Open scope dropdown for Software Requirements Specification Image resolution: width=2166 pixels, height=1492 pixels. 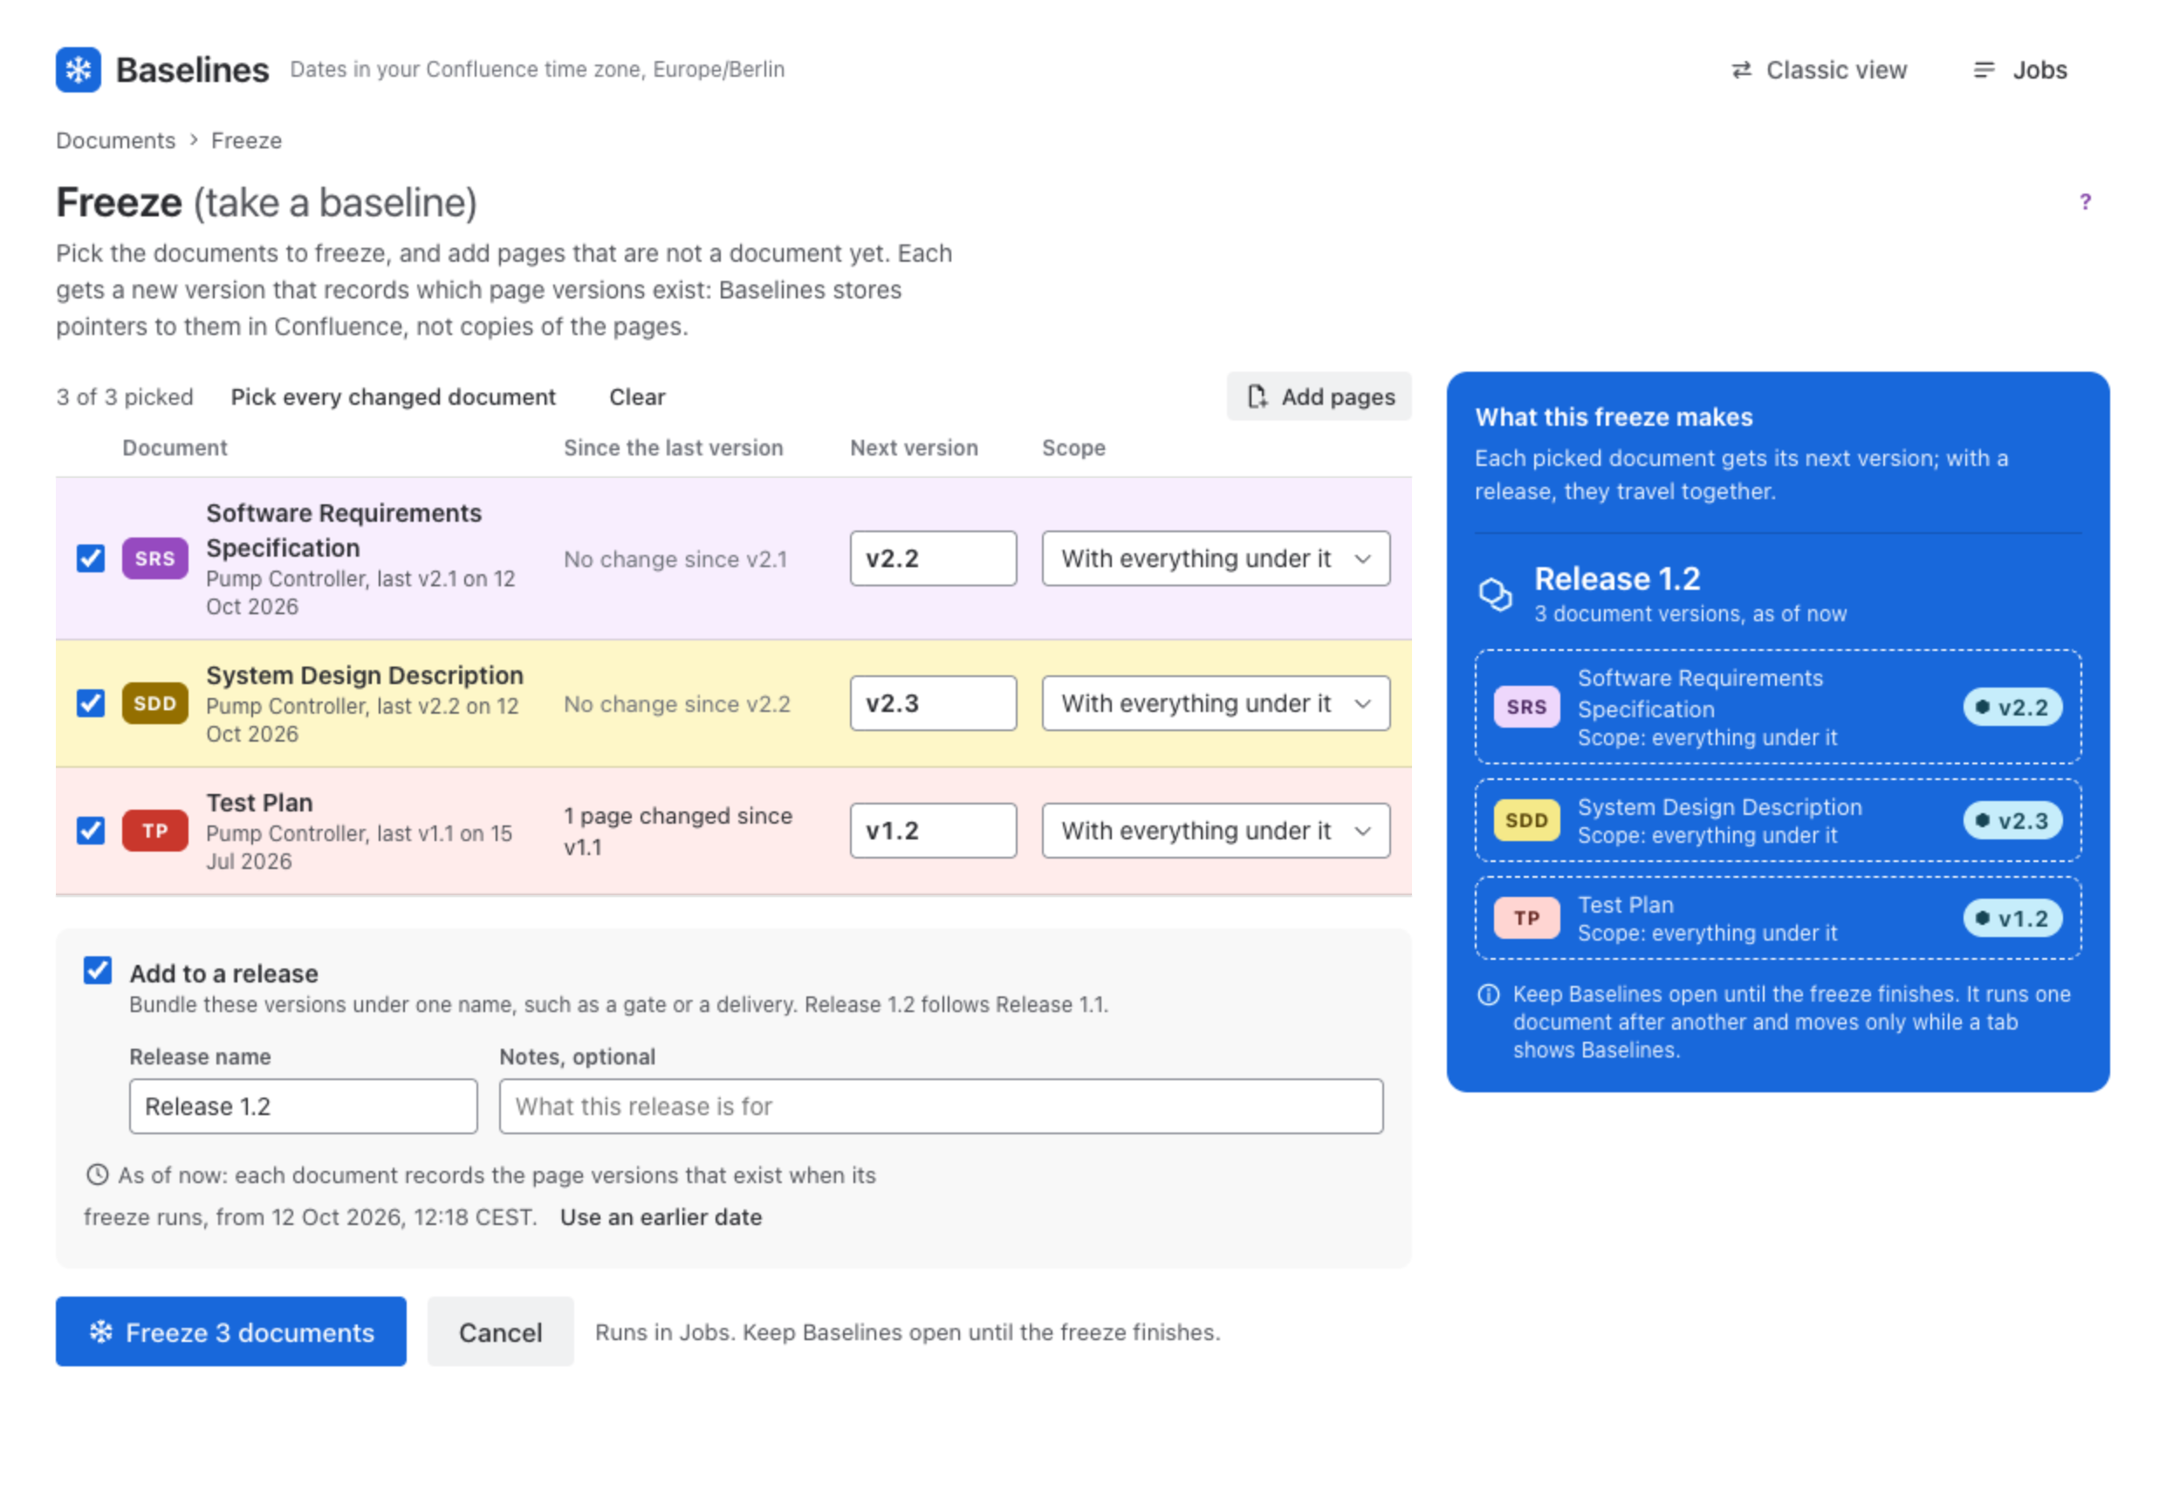coord(1216,559)
